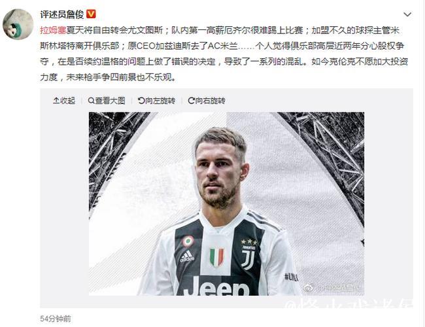Collapse the image via 收起 label
The width and height of the screenshot is (425, 327).
point(67,101)
